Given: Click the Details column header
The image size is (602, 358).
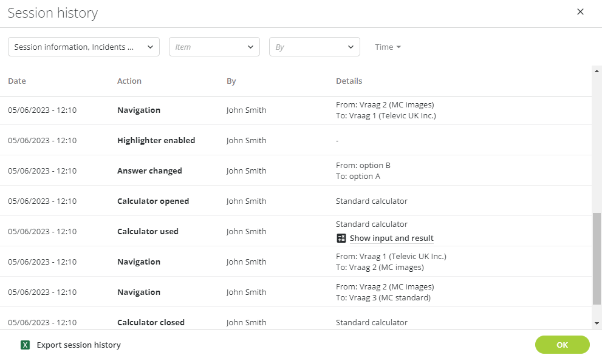Looking at the screenshot, I should click(x=349, y=81).
